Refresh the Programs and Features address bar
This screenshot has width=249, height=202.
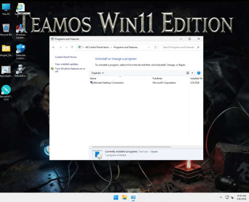point(155,47)
